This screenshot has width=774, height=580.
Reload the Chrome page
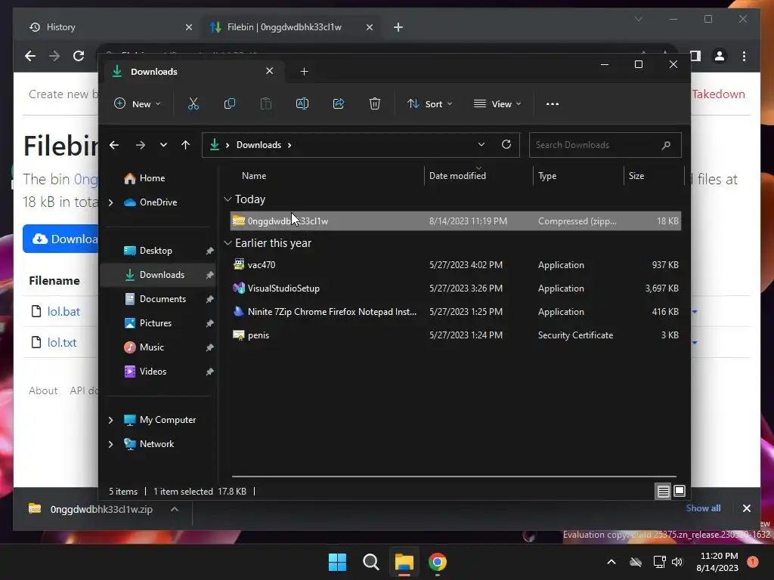tap(79, 56)
